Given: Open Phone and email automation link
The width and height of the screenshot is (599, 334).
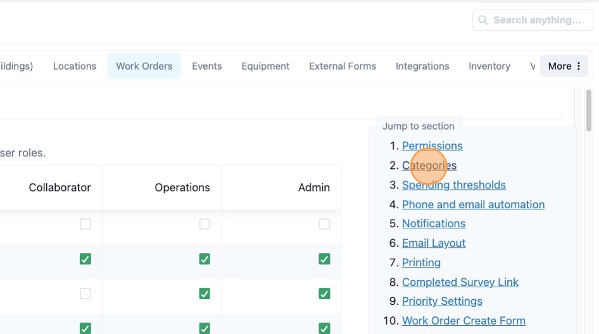Looking at the screenshot, I should (x=473, y=204).
